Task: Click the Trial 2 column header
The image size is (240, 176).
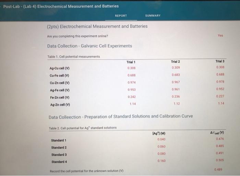Action: click(x=176, y=62)
